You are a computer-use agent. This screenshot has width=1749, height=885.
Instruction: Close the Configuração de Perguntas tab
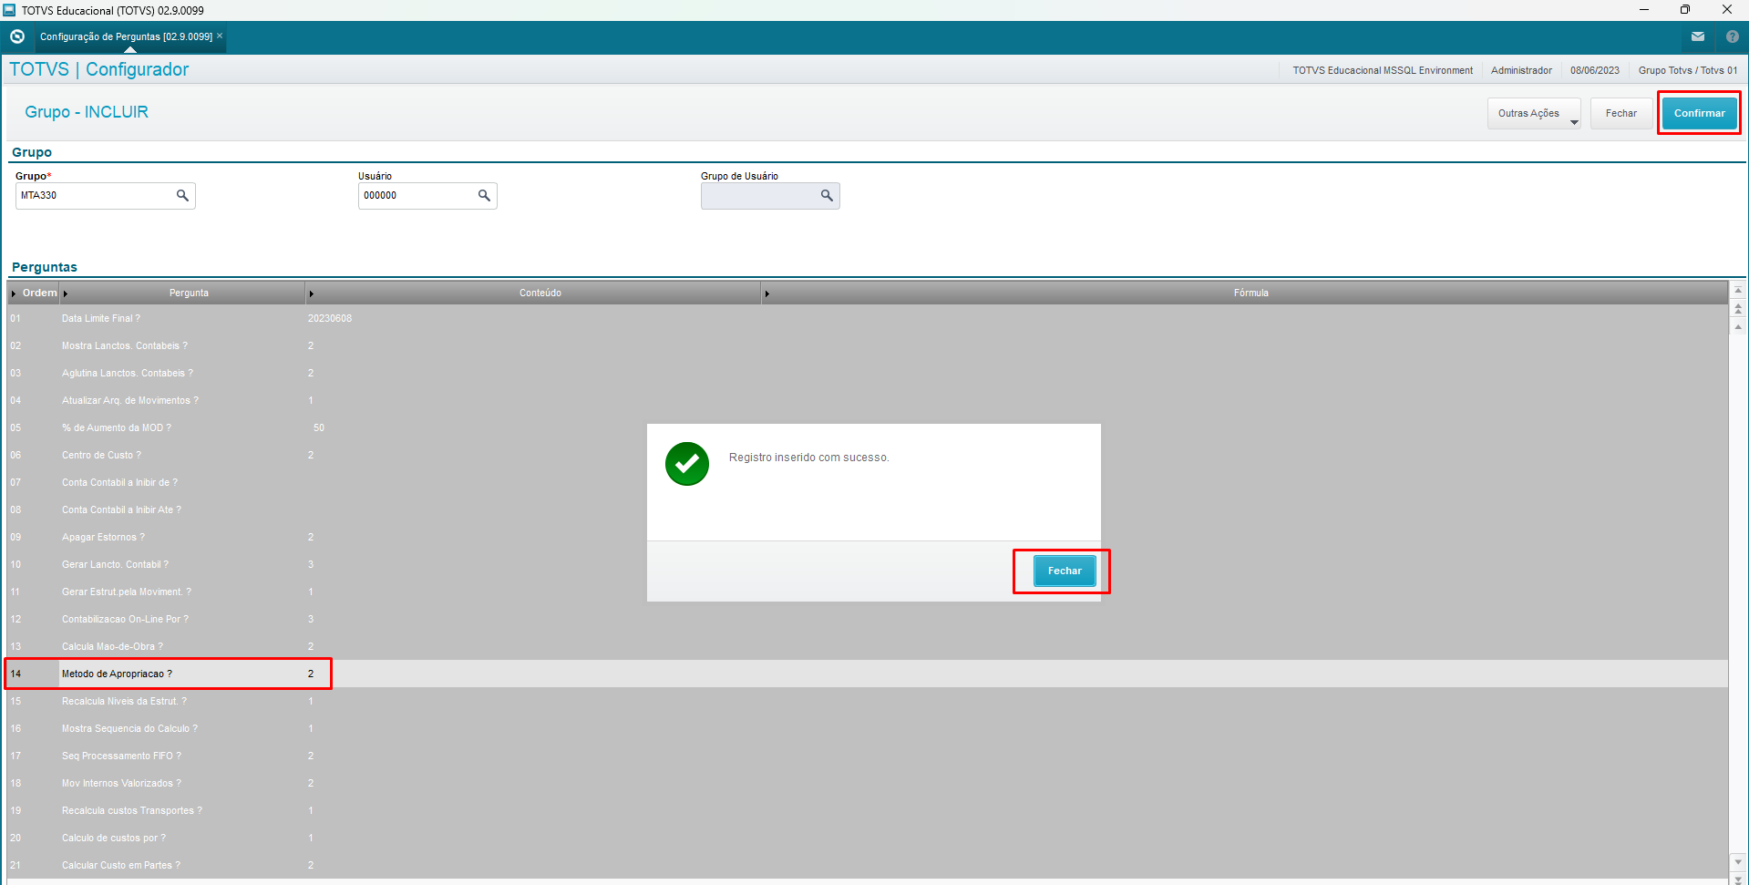(220, 36)
